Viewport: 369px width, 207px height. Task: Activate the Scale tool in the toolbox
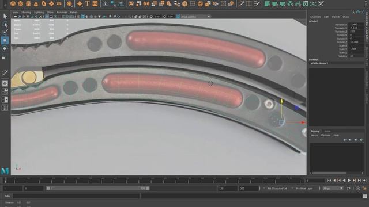click(4, 57)
